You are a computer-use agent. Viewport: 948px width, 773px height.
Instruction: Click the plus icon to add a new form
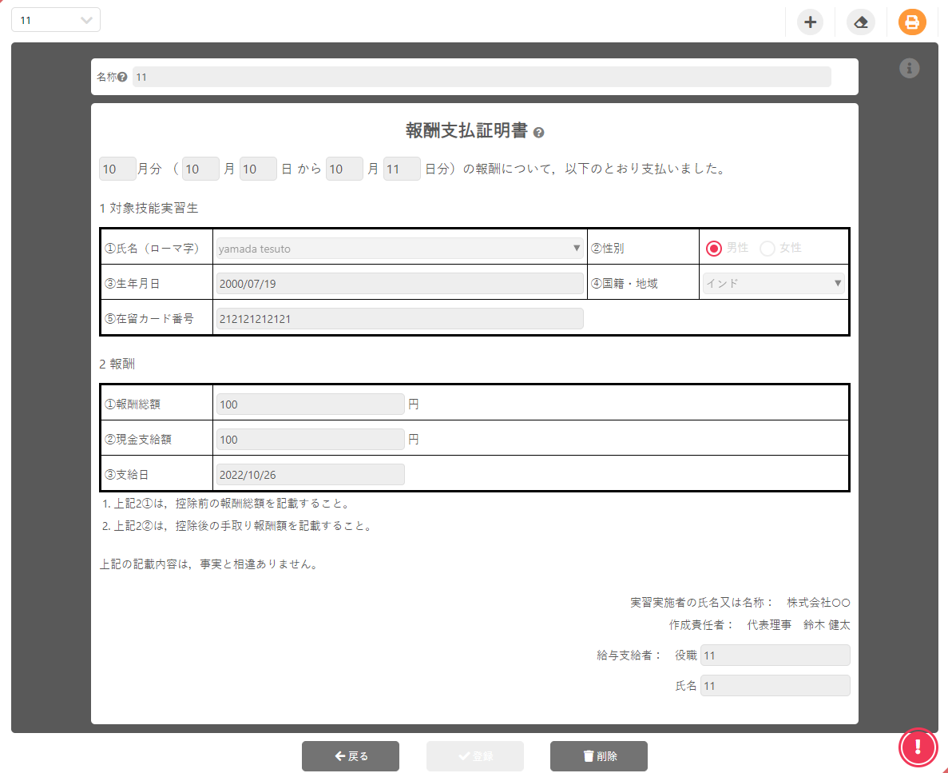coord(810,22)
